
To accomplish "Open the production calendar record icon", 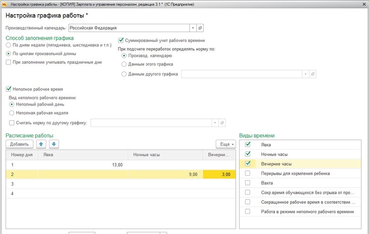I will point(201,28).
